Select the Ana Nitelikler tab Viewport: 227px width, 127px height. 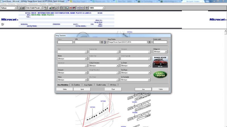tap(63, 85)
